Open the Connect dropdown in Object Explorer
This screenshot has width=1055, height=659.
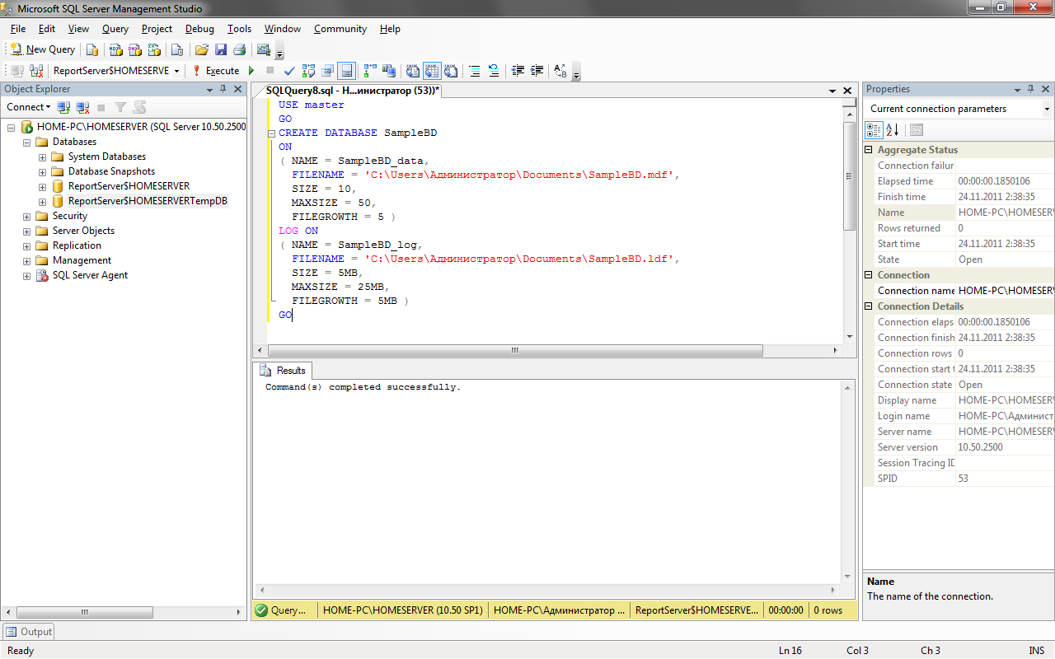29,107
